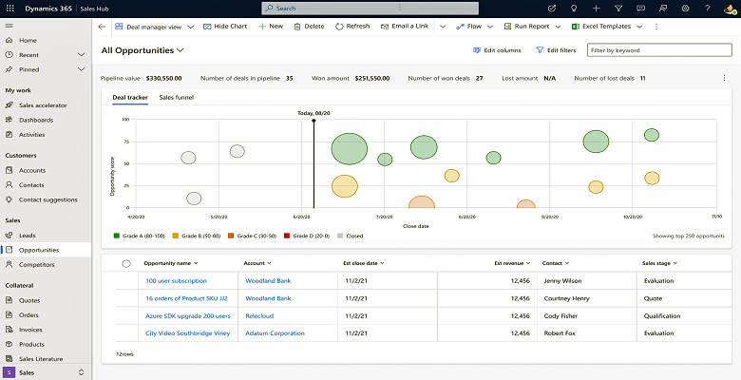Open Adatum Corporation account link
The height and width of the screenshot is (380, 741).
[275, 333]
